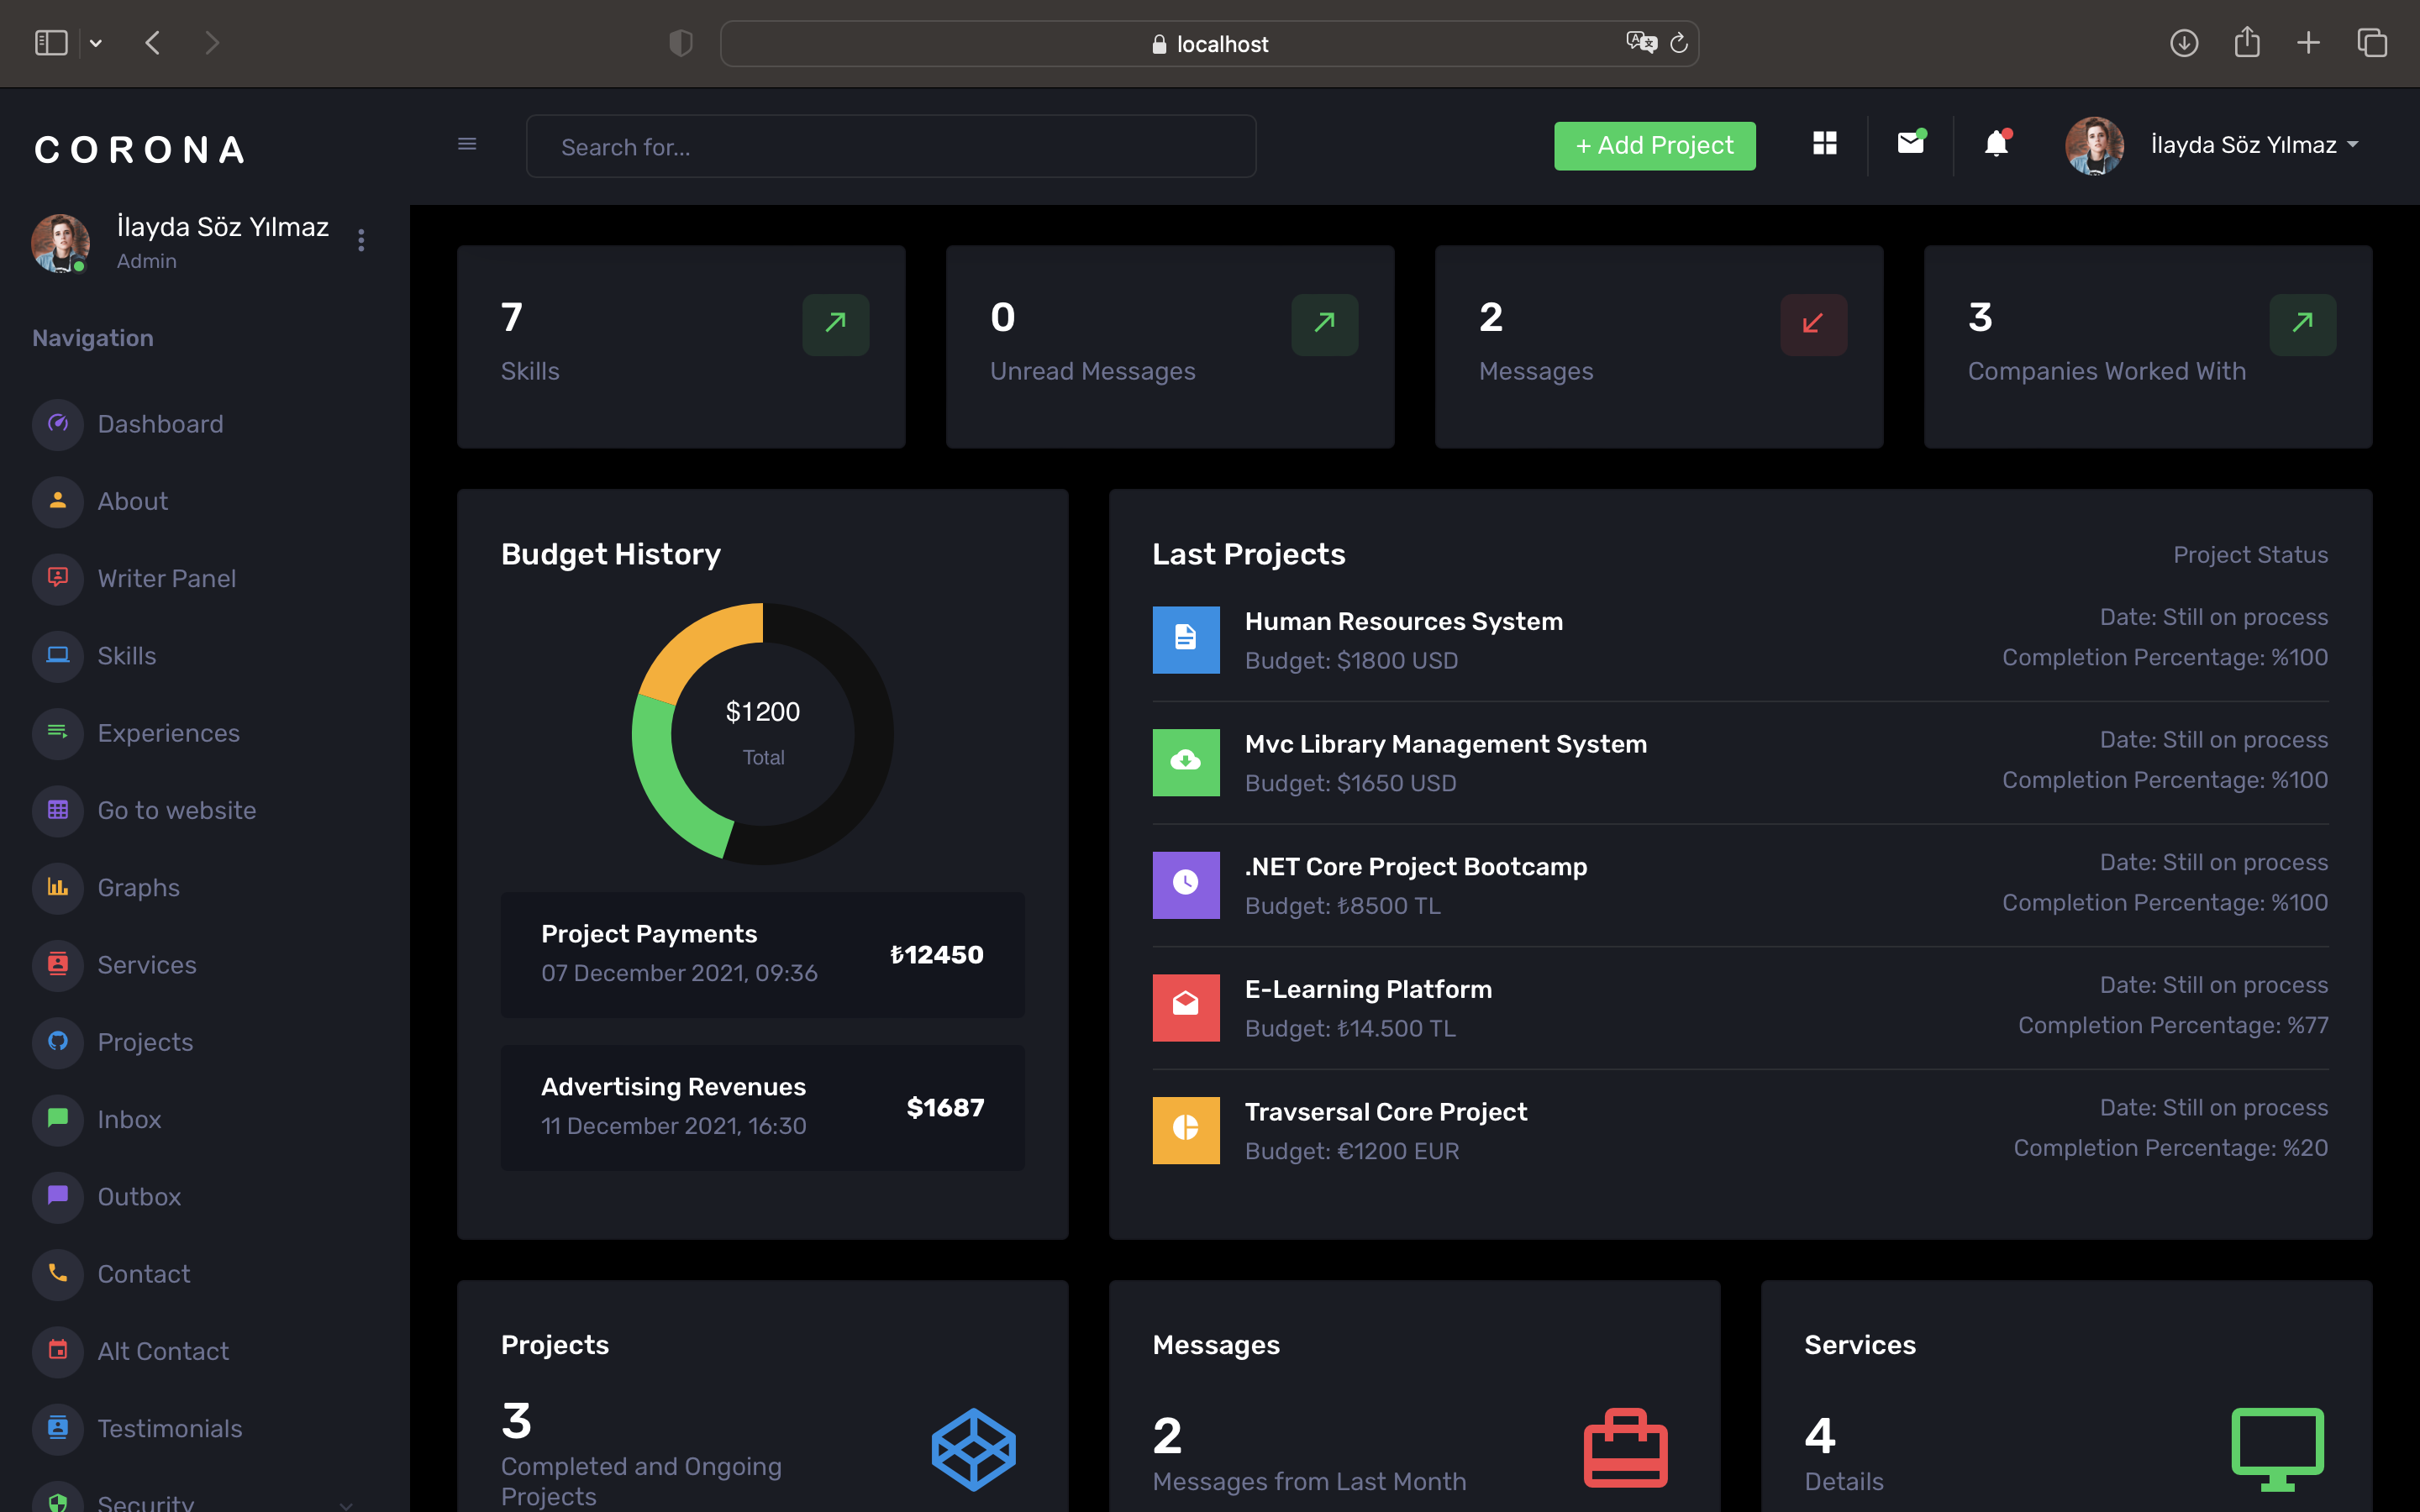Open the E-Learning Platform project icon
The width and height of the screenshot is (2420, 1512).
1186,1007
